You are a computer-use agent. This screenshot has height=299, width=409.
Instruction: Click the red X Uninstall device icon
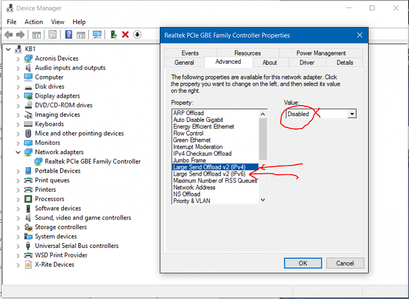pyautogui.click(x=125, y=34)
